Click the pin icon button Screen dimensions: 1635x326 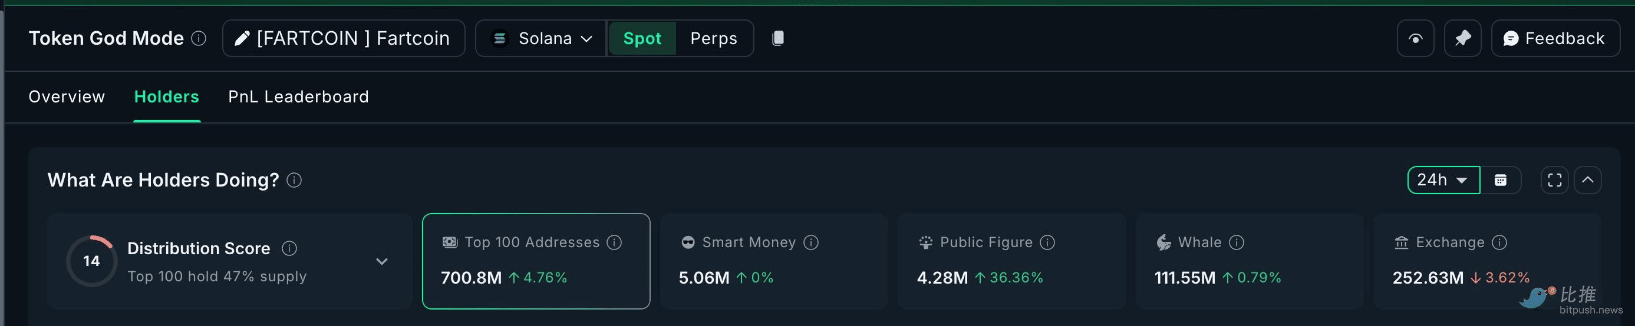pos(1462,39)
